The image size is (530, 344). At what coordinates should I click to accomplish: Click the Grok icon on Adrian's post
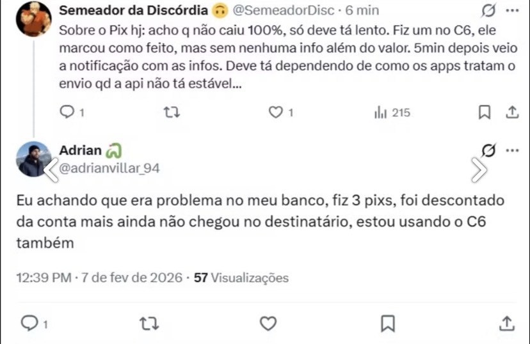pos(488,151)
